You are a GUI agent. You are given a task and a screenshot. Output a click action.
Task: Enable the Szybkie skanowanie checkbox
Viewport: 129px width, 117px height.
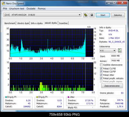(101, 65)
